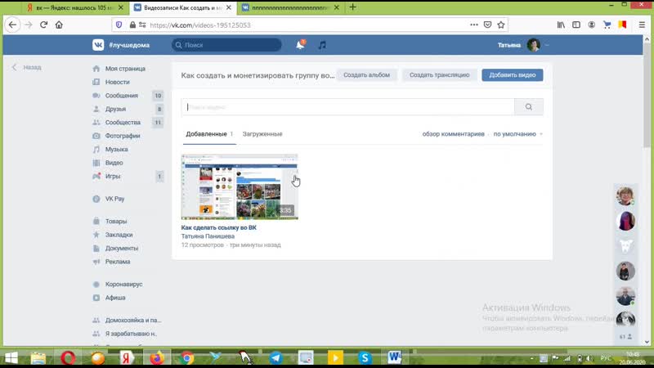Screen dimensions: 654x368
Task: Open the Firefox account icon
Action: click(x=591, y=25)
